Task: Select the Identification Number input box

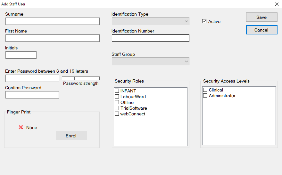Action: [151, 38]
